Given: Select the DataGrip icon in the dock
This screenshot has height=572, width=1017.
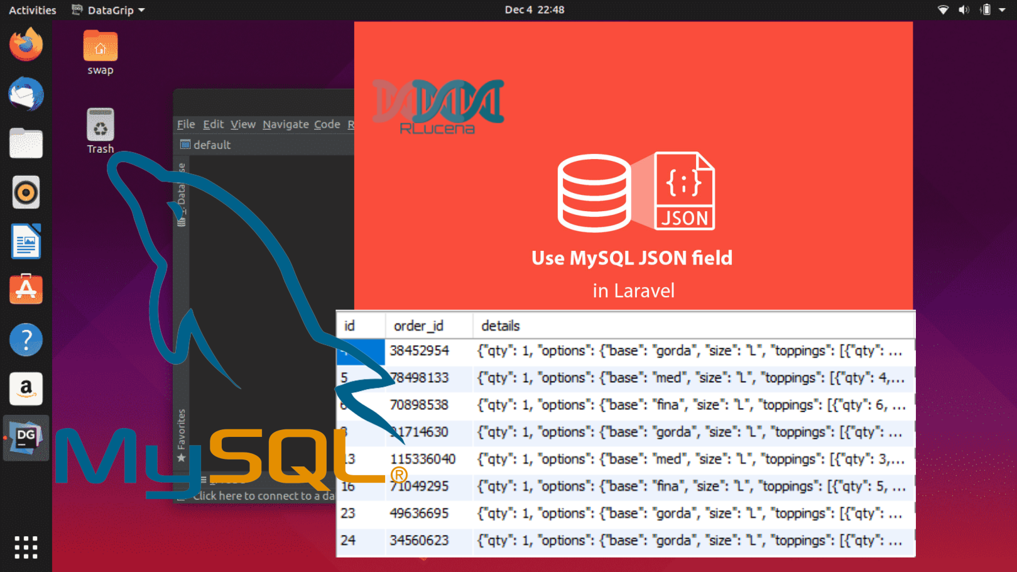Looking at the screenshot, I should pos(26,438).
